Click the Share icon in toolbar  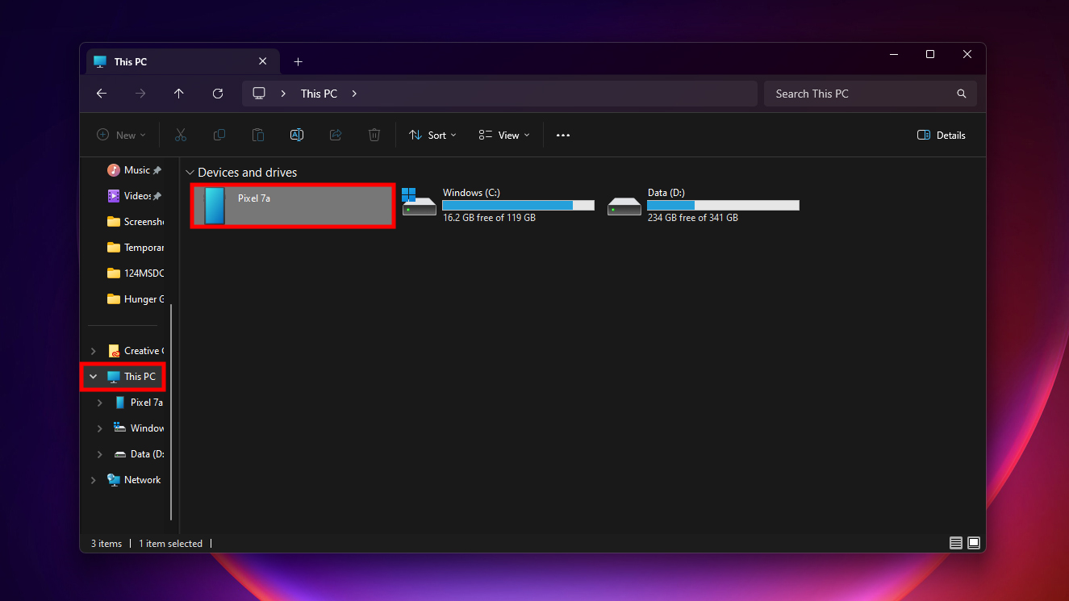(x=336, y=136)
